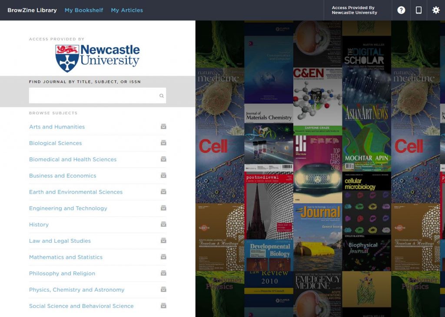This screenshot has height=317, width=445.
Task: Open the mobile device icon in header
Action: tap(418, 10)
